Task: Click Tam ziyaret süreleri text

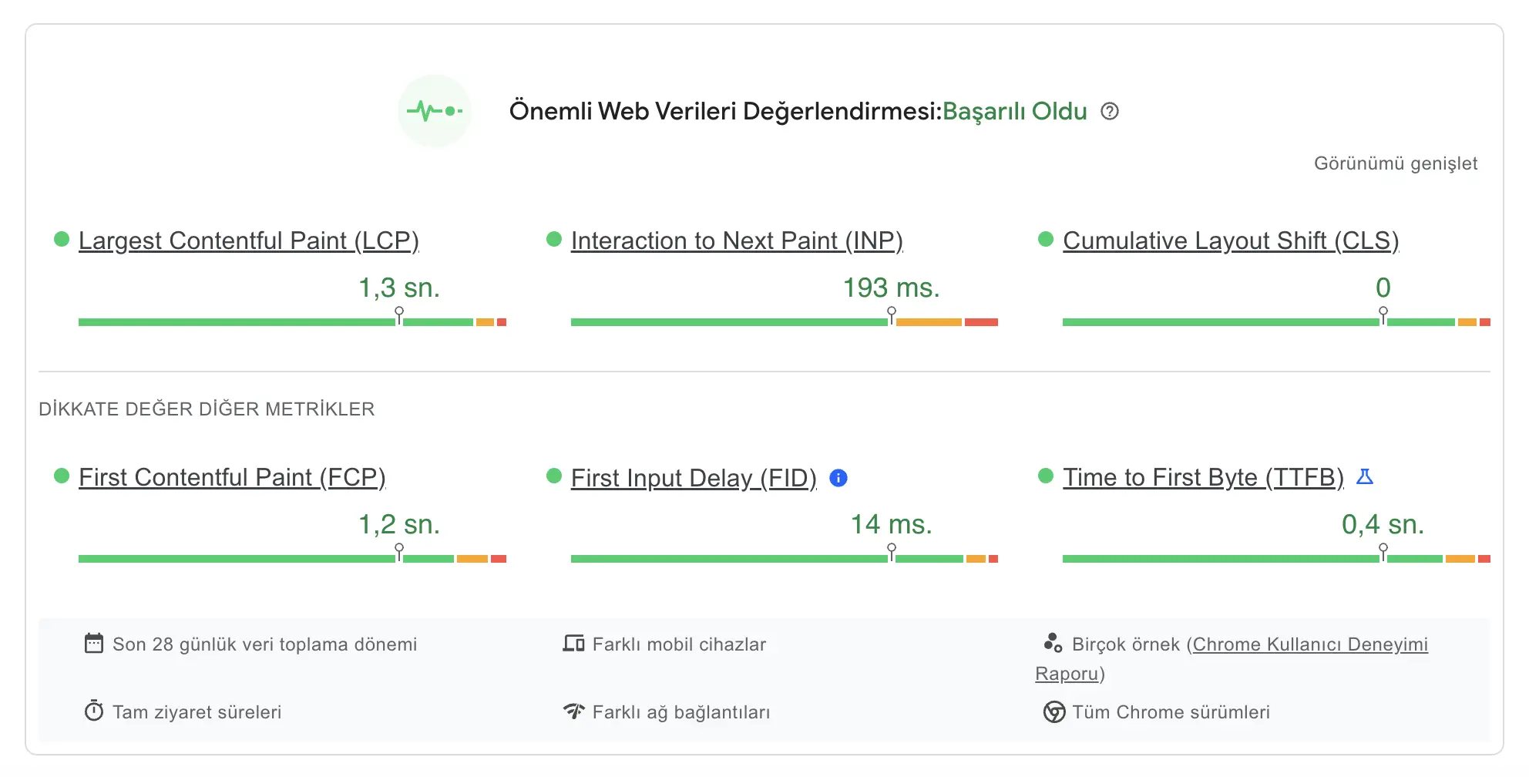Action: click(x=197, y=712)
